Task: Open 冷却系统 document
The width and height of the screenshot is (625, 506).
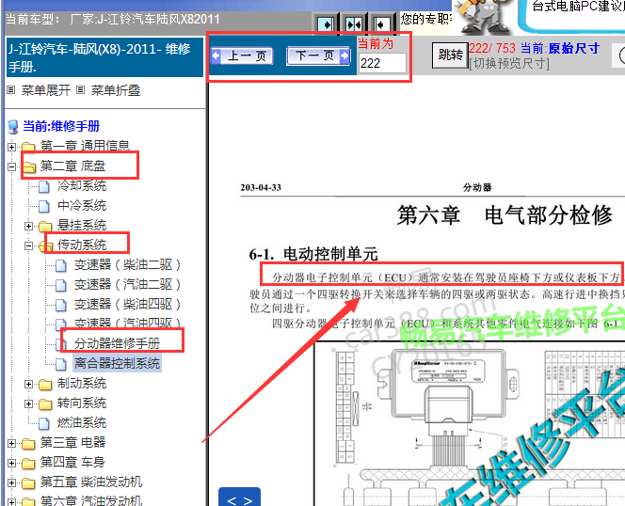Action: pyautogui.click(x=82, y=185)
